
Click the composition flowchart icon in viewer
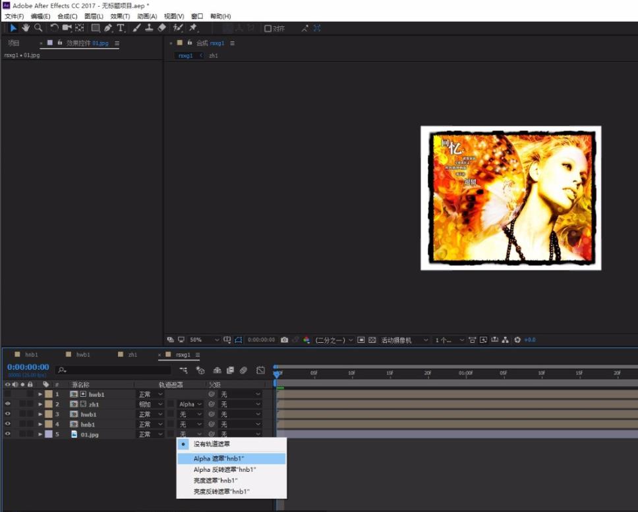click(x=506, y=340)
